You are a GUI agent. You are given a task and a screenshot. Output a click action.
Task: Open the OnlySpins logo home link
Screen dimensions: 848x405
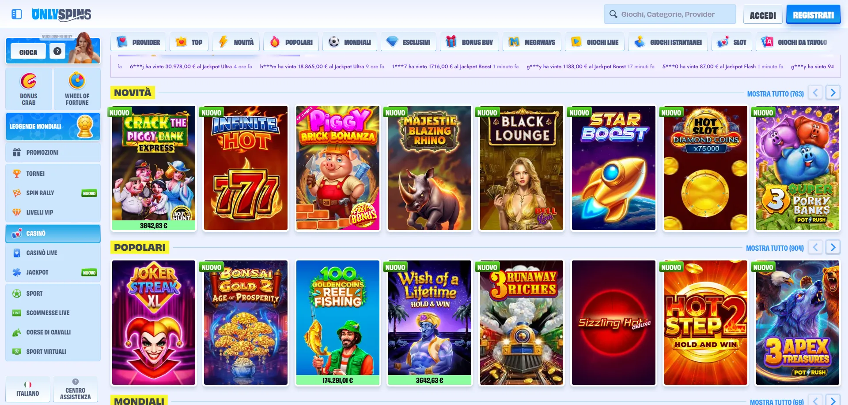61,15
